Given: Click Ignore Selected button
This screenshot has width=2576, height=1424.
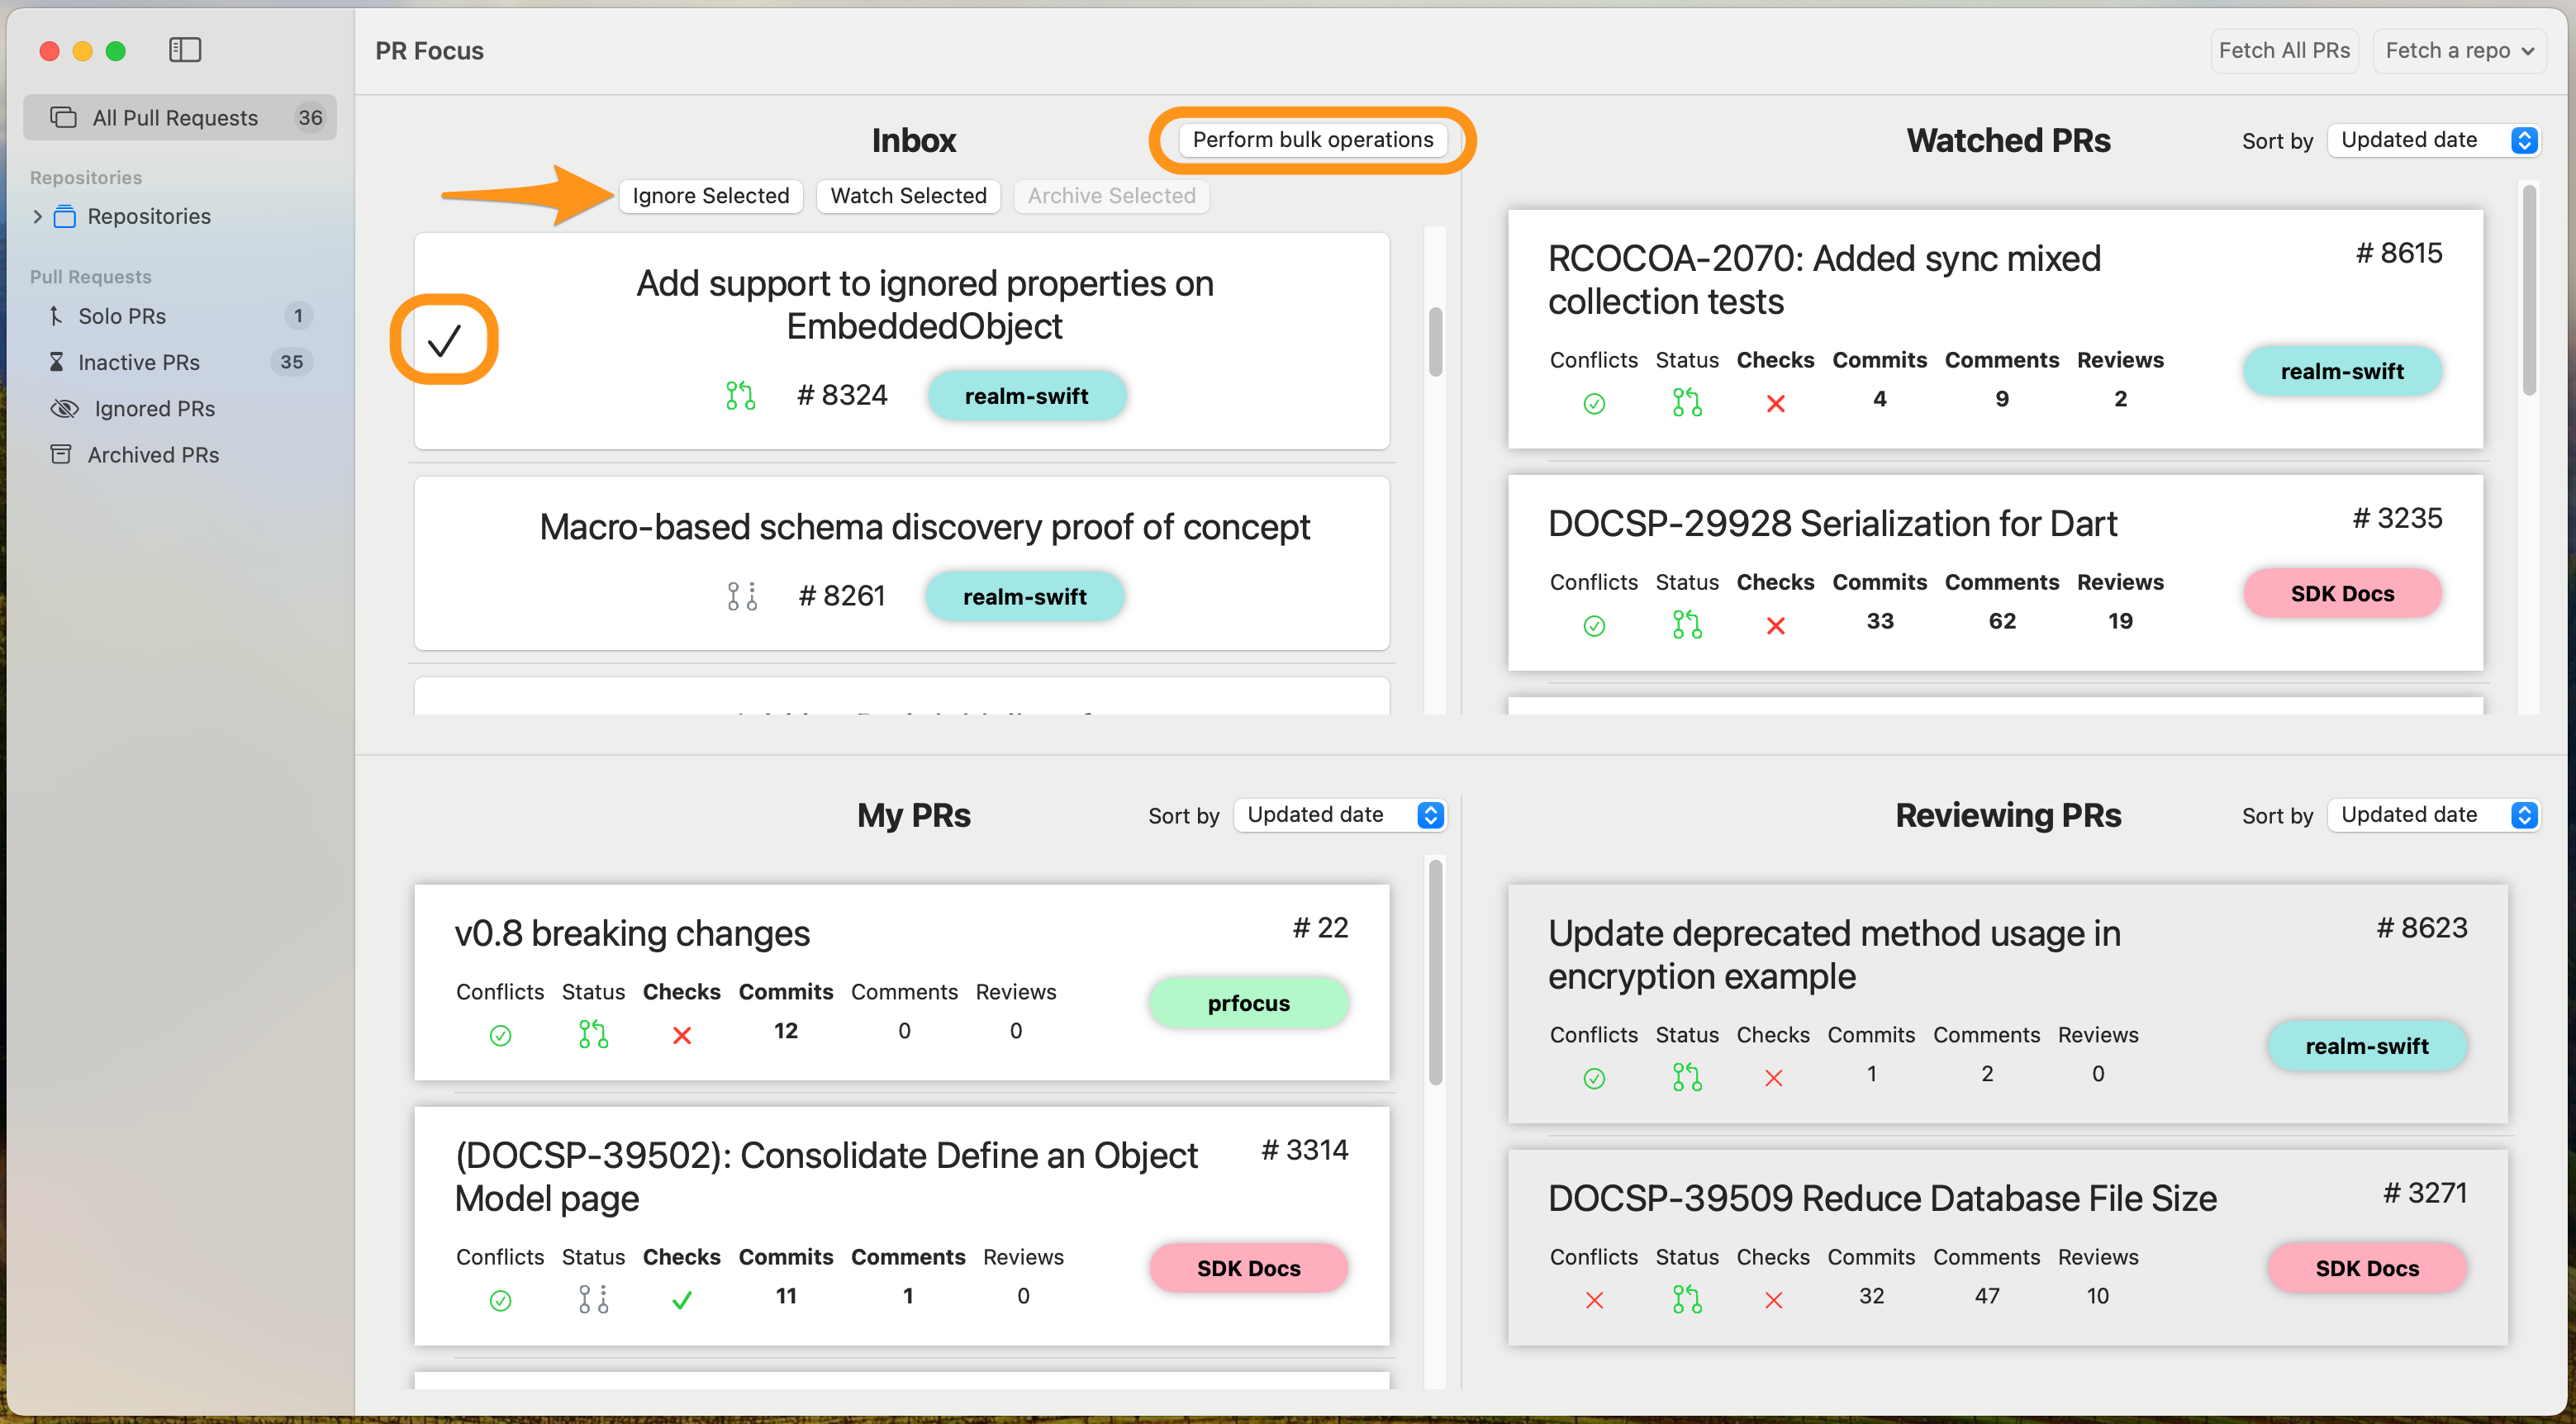Looking at the screenshot, I should (710, 196).
